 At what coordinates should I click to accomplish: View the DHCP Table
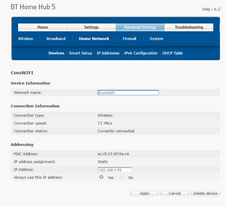(172, 53)
